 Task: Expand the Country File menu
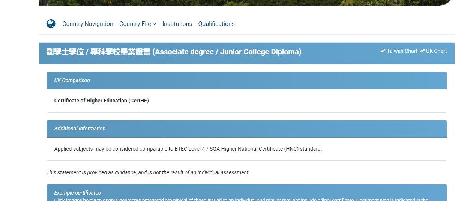138,24
